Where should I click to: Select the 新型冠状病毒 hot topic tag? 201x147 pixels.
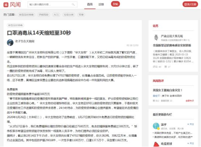click(26, 15)
